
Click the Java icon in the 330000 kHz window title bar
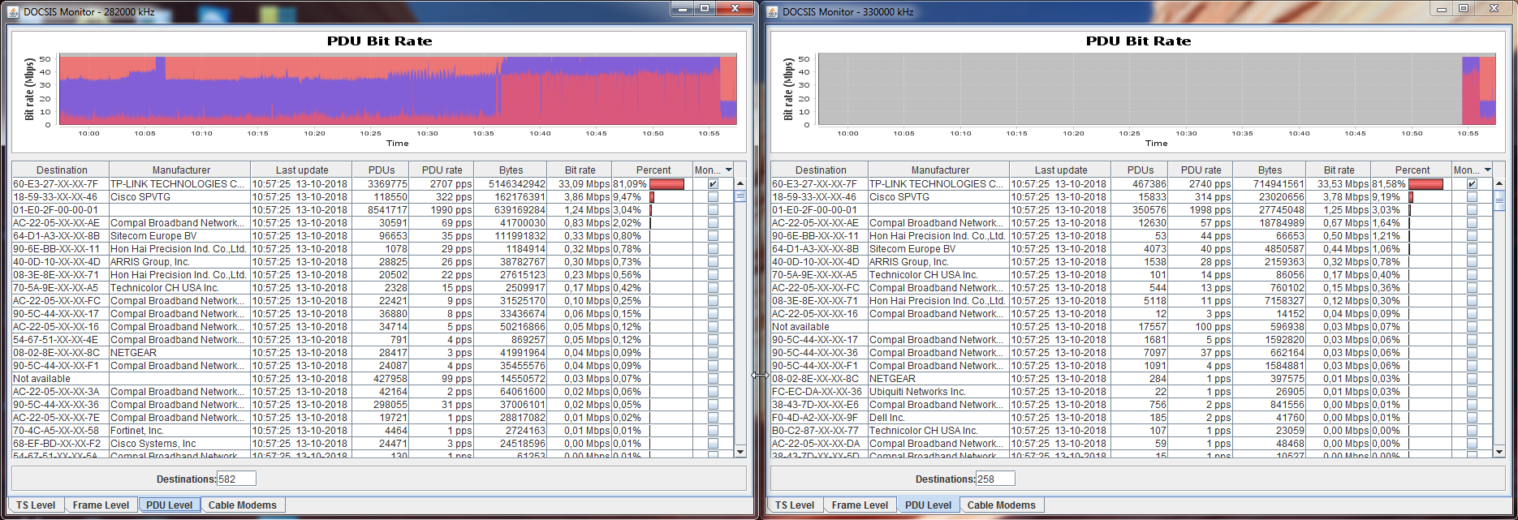pos(772,11)
